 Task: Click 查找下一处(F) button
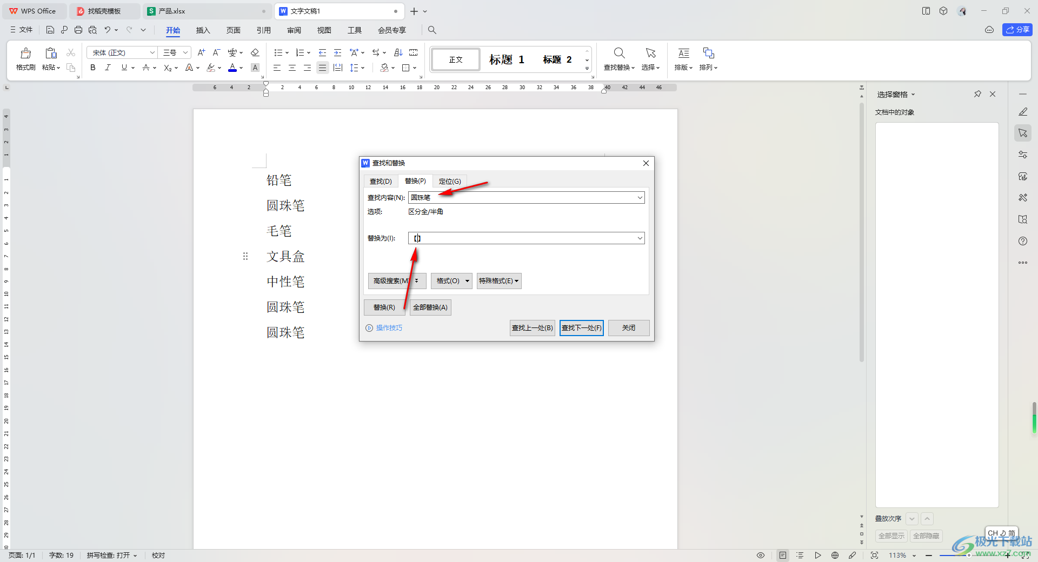[x=582, y=328]
